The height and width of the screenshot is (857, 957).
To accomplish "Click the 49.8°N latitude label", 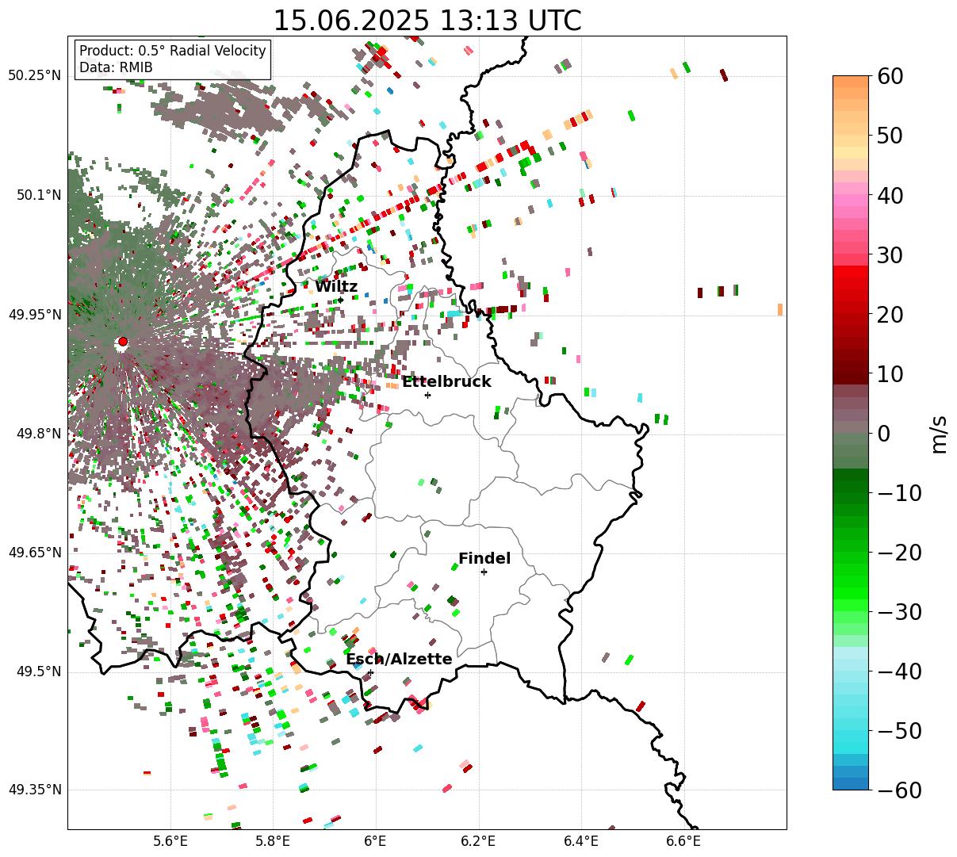I will click(38, 434).
